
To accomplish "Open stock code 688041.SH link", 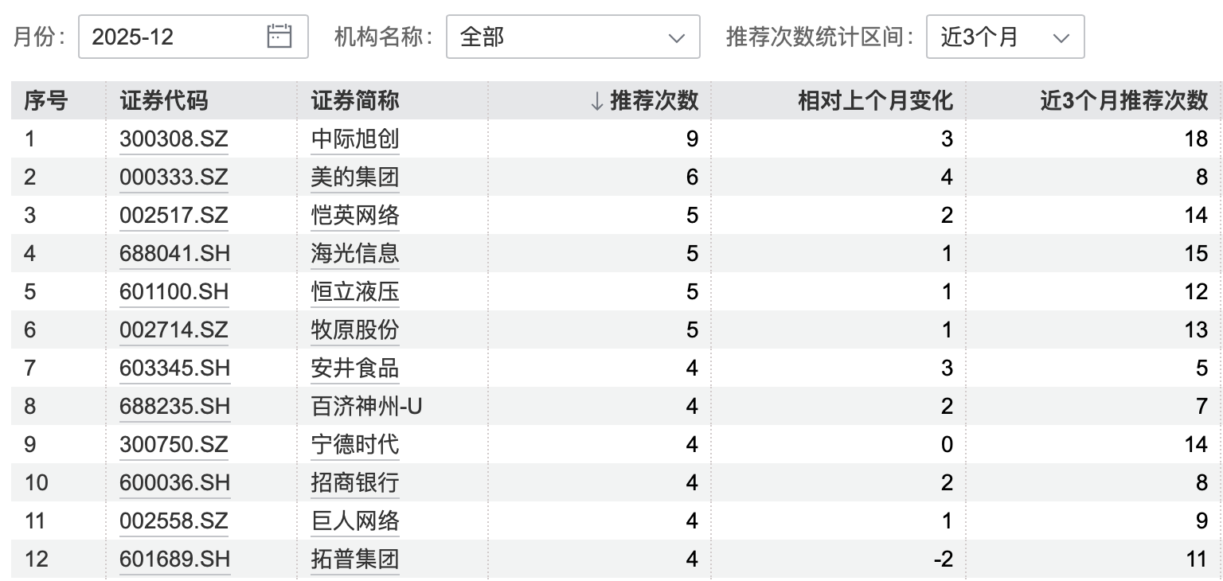I will coord(174,254).
